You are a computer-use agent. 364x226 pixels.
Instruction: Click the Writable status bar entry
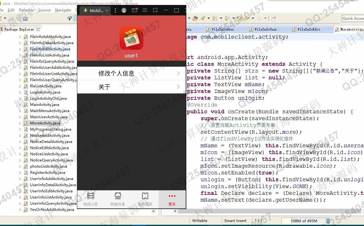(200, 221)
